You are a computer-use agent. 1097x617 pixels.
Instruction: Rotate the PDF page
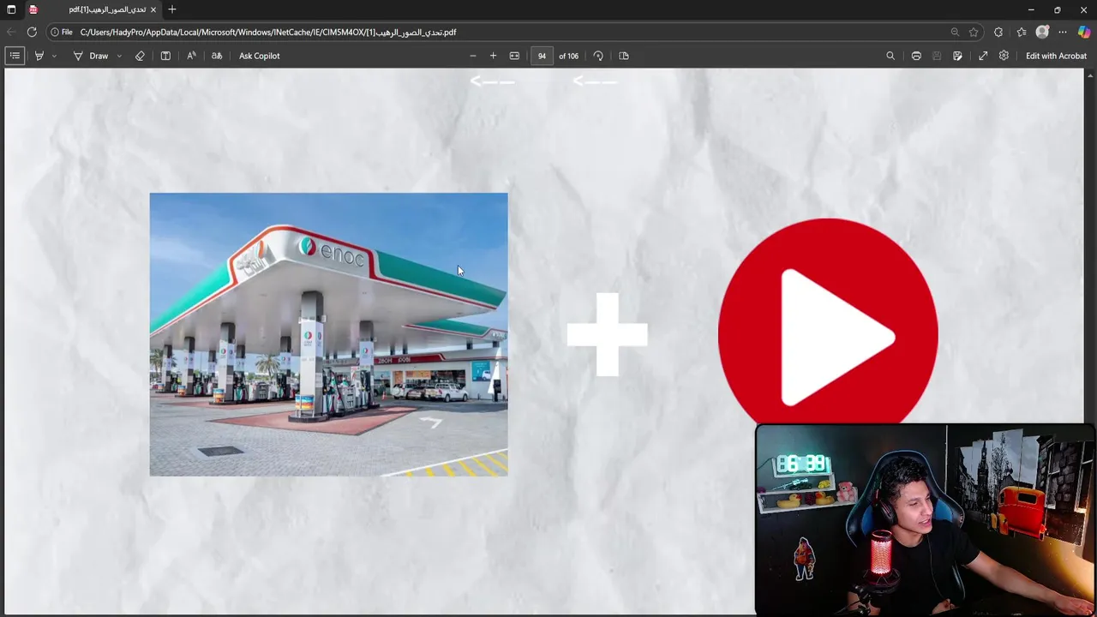(598, 56)
